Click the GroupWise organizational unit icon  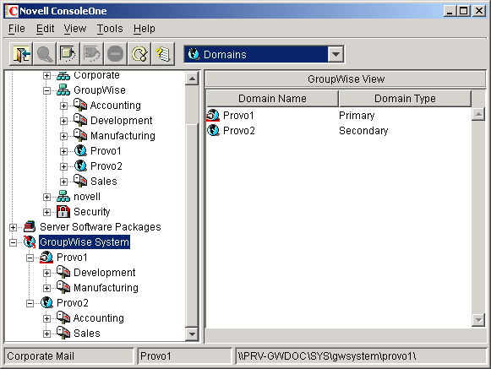[63, 90]
